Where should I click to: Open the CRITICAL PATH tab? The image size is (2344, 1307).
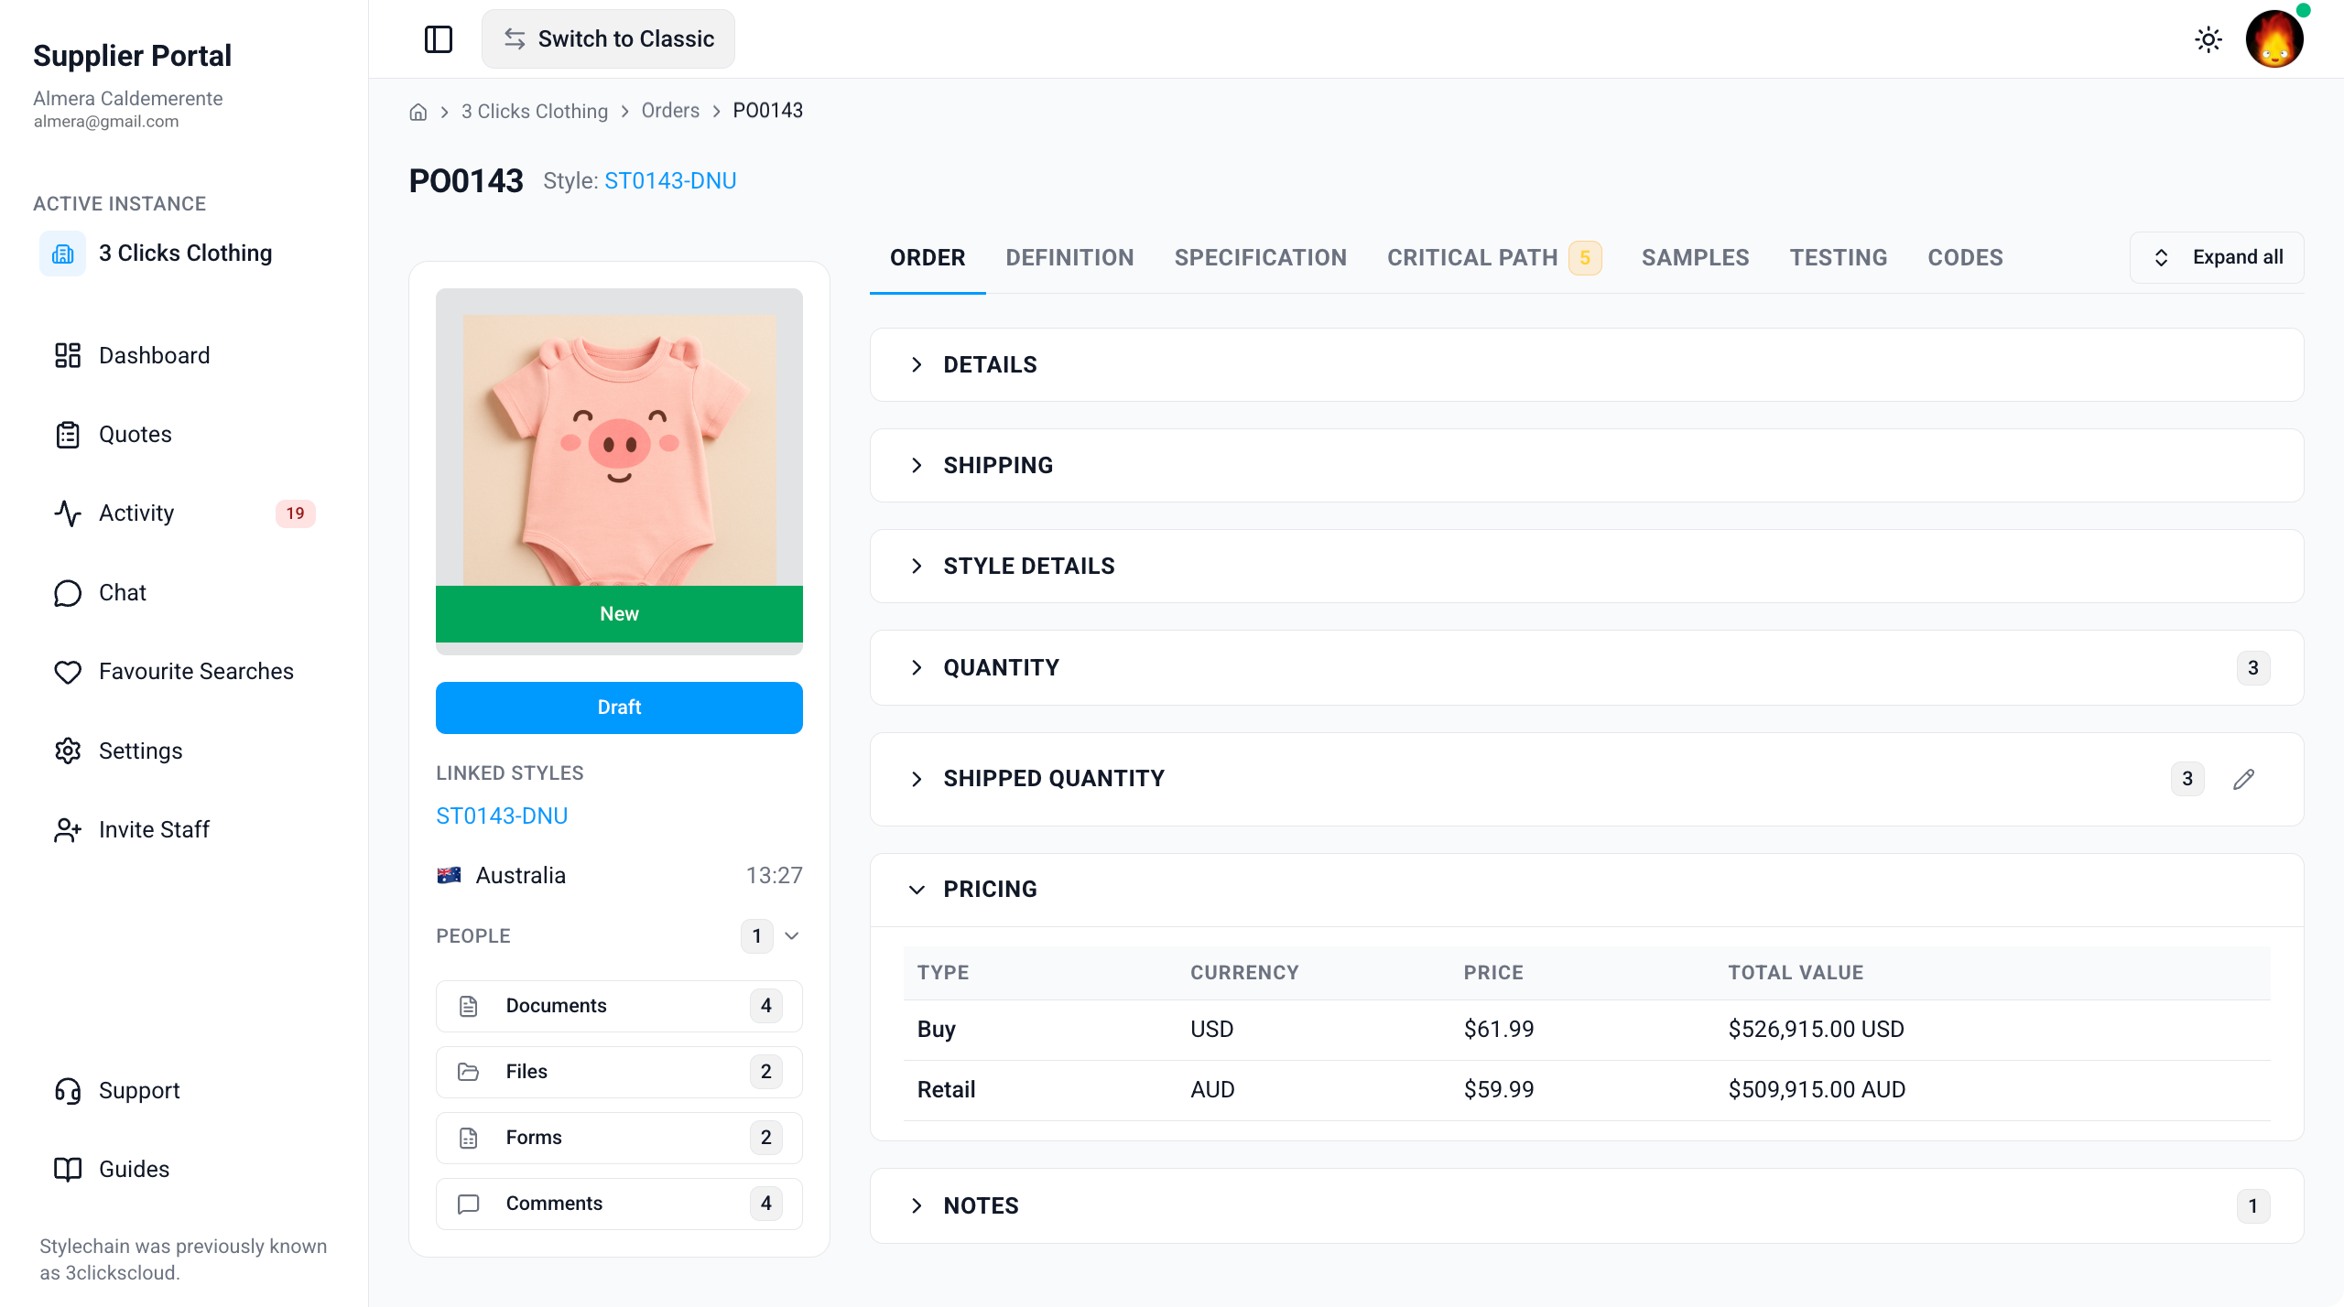tap(1472, 257)
